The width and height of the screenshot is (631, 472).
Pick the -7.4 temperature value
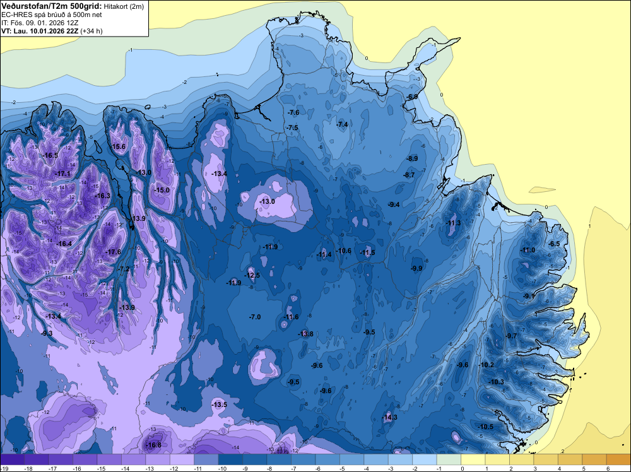point(342,124)
